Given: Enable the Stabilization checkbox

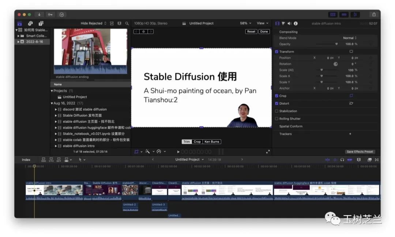Looking at the screenshot, I should click(276, 111).
